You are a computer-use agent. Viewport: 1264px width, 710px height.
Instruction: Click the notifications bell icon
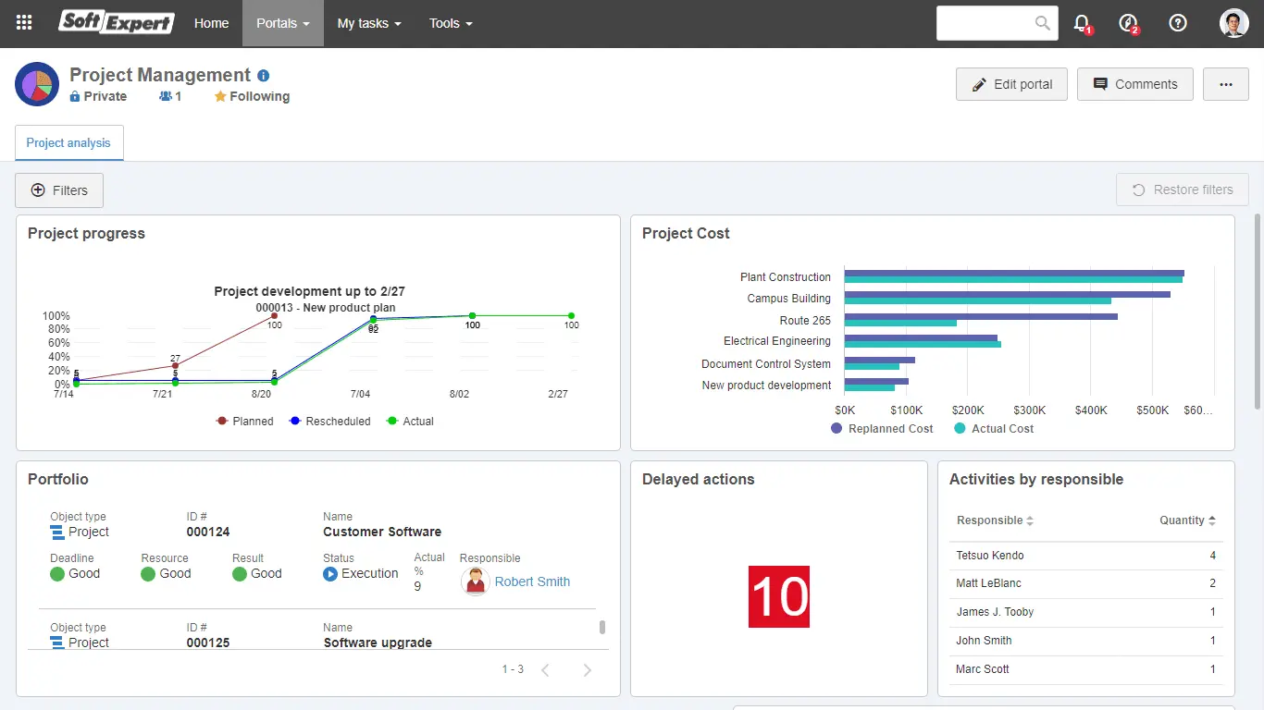(x=1081, y=23)
